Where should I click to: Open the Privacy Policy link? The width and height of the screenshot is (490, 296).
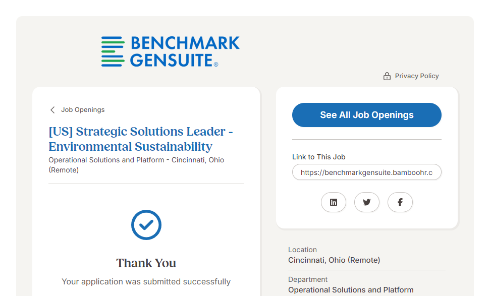417,76
